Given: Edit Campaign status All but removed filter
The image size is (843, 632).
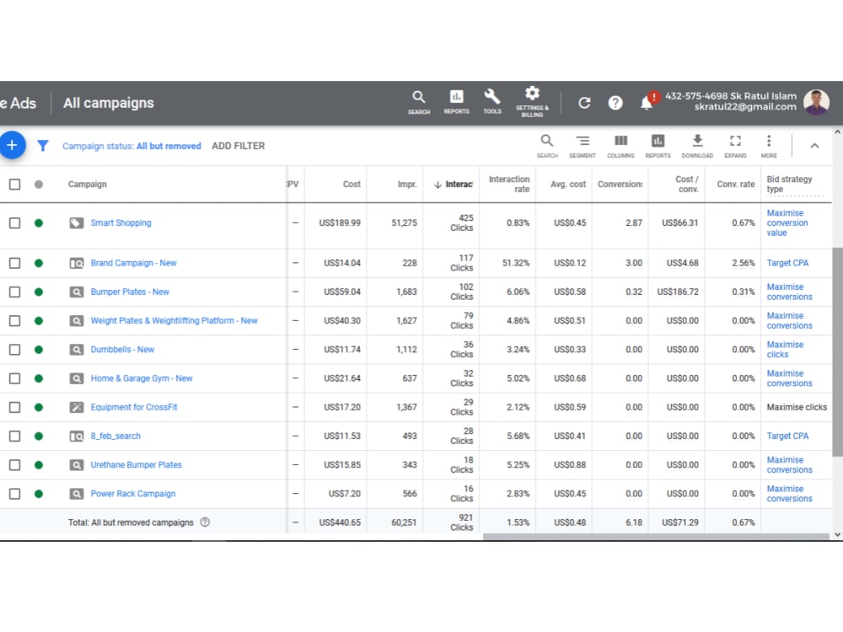Looking at the screenshot, I should pos(132,146).
